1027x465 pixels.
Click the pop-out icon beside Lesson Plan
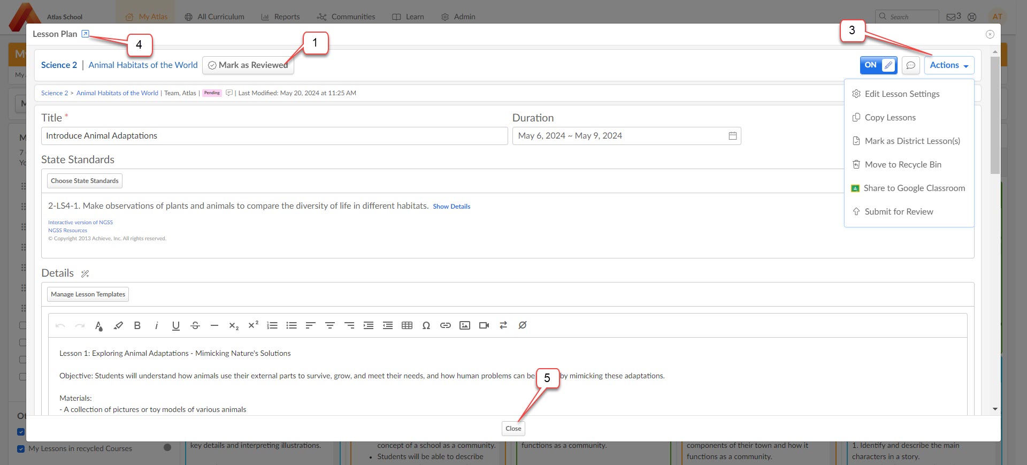(x=85, y=34)
